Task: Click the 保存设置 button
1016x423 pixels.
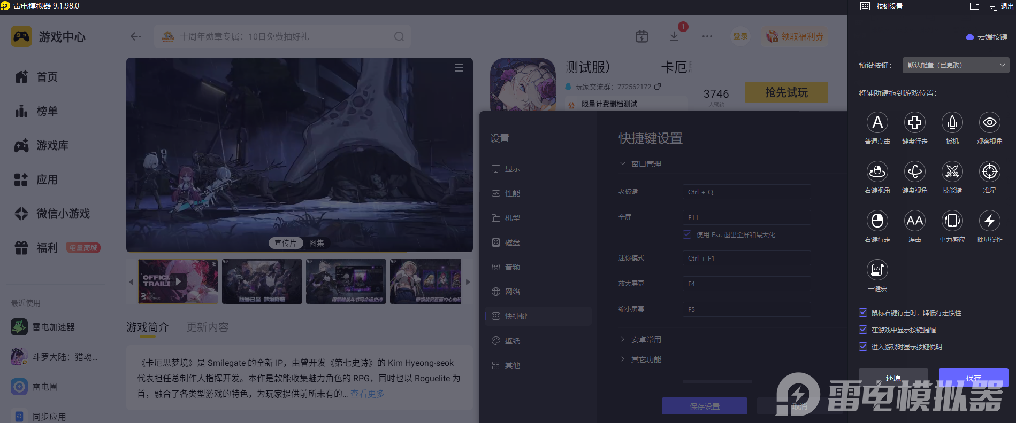Action: pos(705,406)
